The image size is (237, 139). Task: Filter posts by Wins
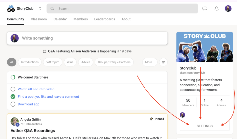pyautogui.click(x=70, y=62)
